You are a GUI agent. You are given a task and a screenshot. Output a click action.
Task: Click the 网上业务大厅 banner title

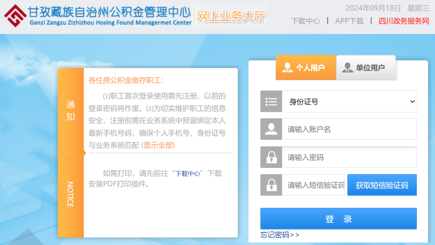click(231, 16)
